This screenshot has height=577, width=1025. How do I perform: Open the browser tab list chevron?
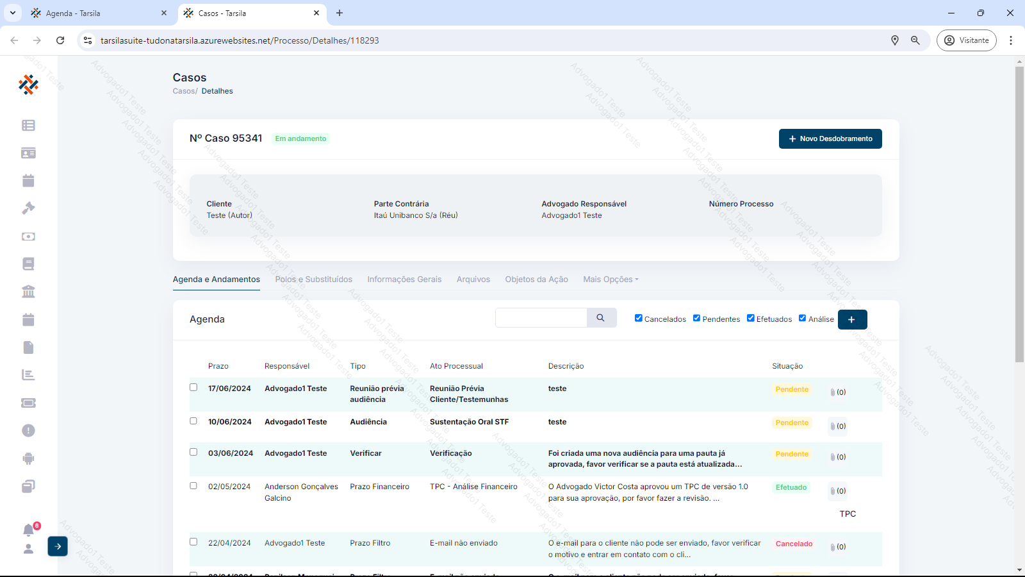(x=12, y=13)
